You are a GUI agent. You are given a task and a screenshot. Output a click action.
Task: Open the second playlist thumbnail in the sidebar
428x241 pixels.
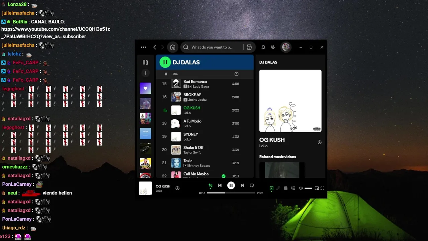(145, 103)
